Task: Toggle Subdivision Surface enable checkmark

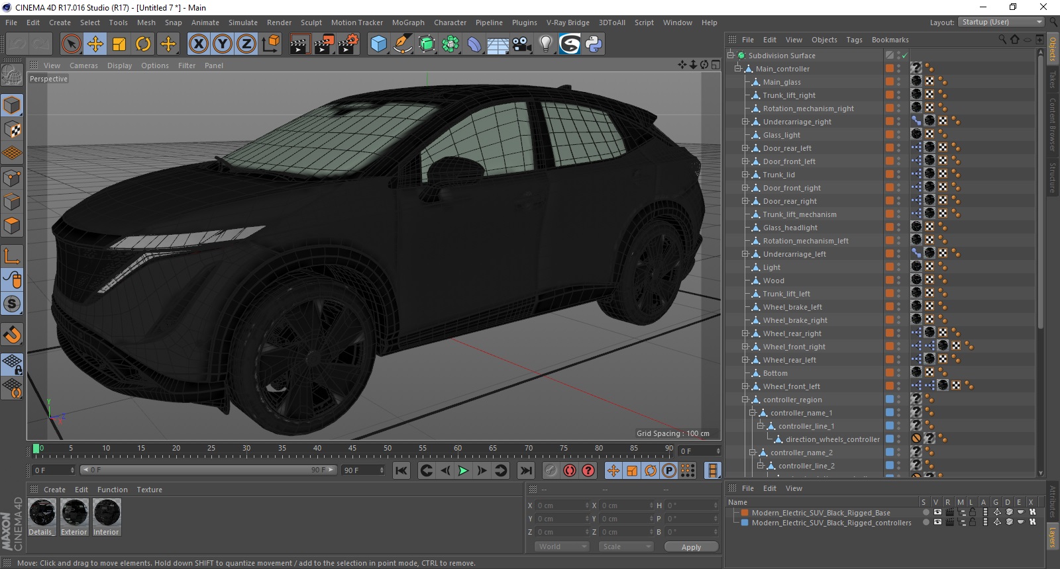Action: (904, 56)
